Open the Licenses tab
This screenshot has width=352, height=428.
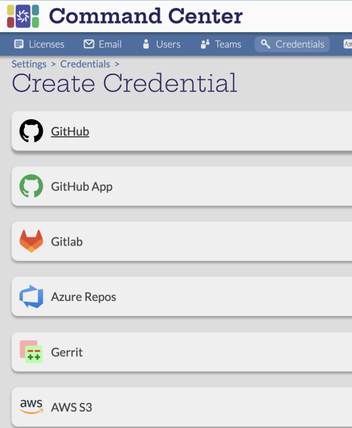pyautogui.click(x=39, y=44)
